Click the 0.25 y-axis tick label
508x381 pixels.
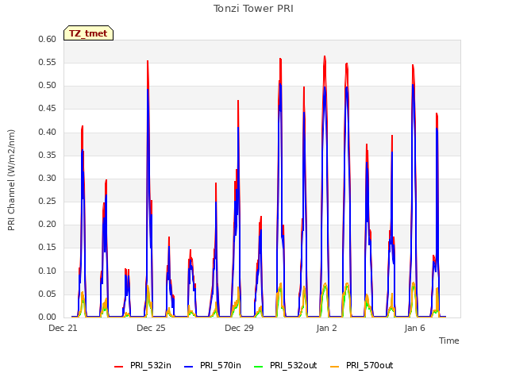click(x=48, y=201)
